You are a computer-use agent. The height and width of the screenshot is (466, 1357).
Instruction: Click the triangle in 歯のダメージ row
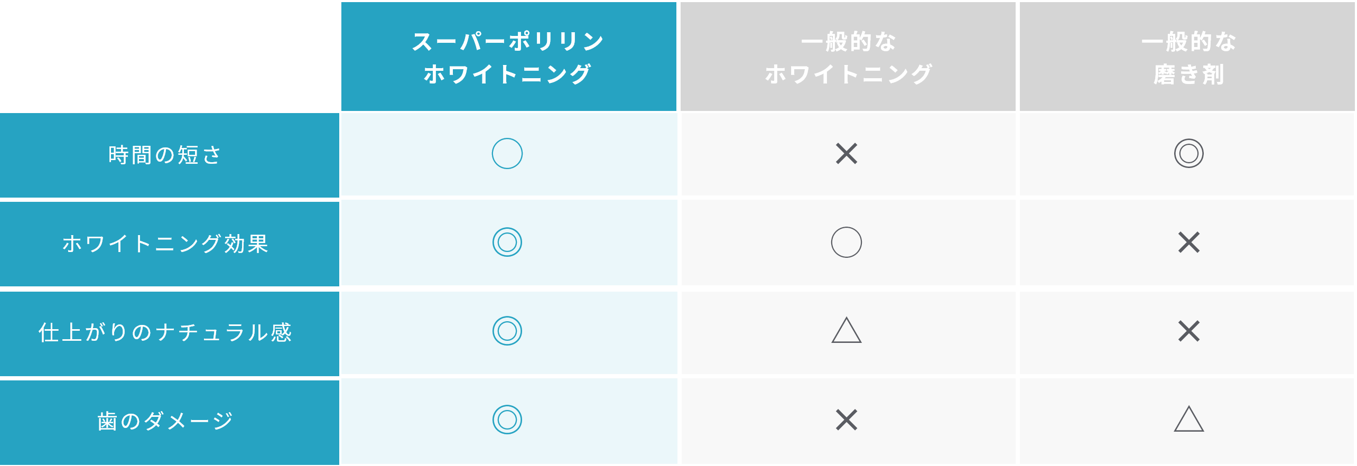[1189, 419]
